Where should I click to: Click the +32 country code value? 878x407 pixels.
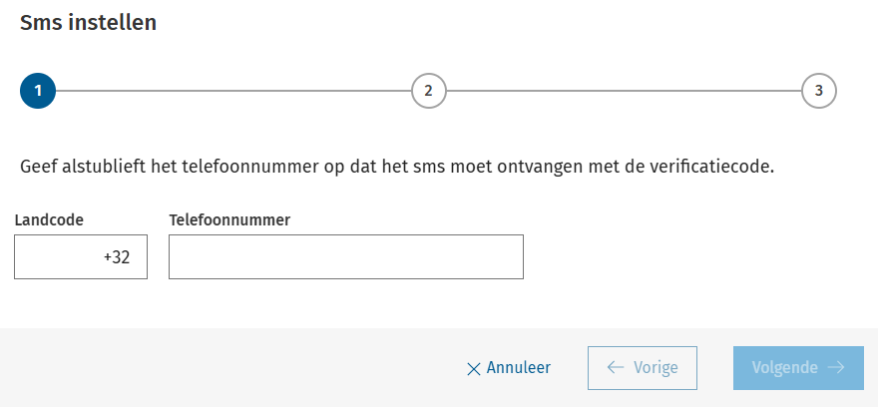(x=117, y=257)
